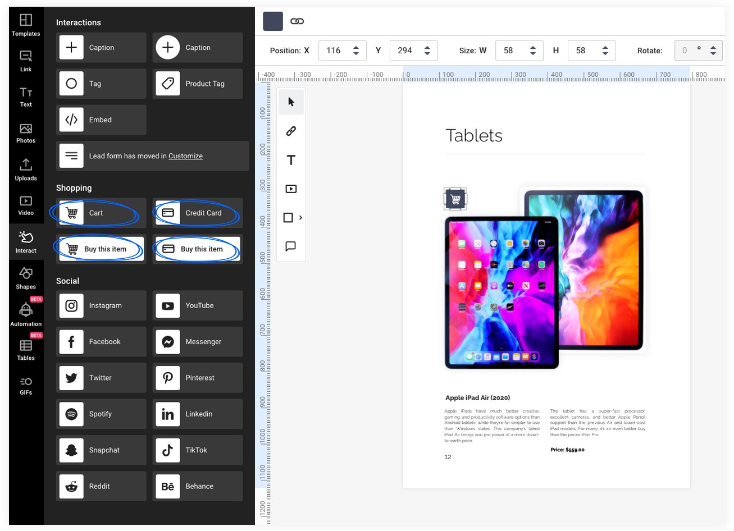Viewport: 734px width, 531px height.
Task: Choose the selection pointer tool
Action: click(291, 102)
